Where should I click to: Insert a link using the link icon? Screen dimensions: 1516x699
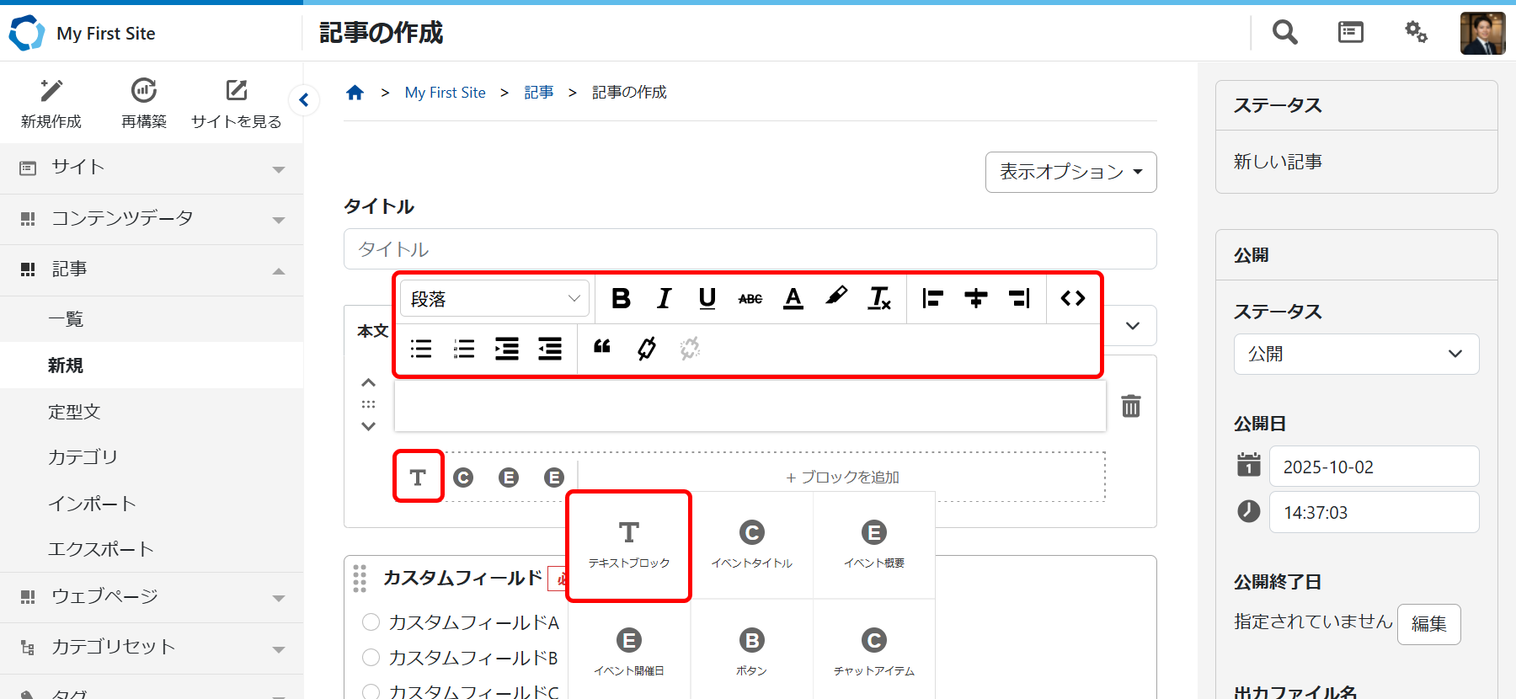tap(646, 348)
